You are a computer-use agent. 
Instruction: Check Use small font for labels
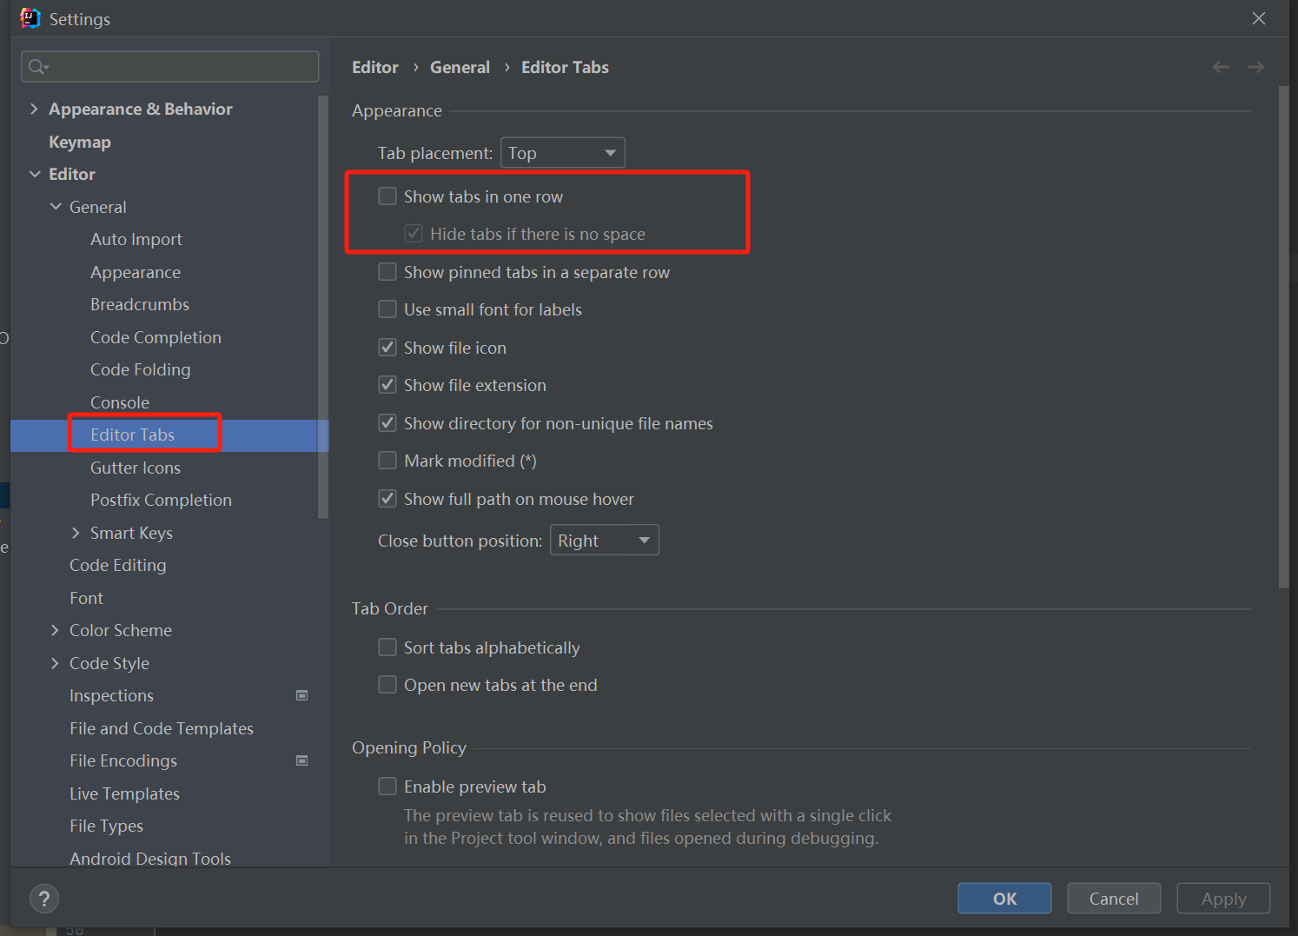[387, 309]
